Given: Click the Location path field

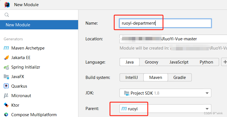Looking at the screenshot, I should [173, 39].
